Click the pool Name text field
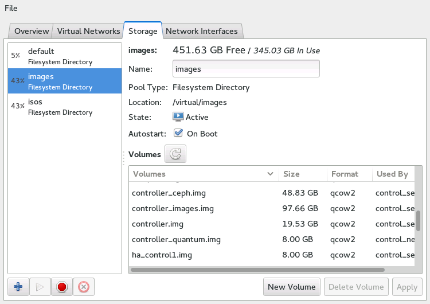 (246, 69)
